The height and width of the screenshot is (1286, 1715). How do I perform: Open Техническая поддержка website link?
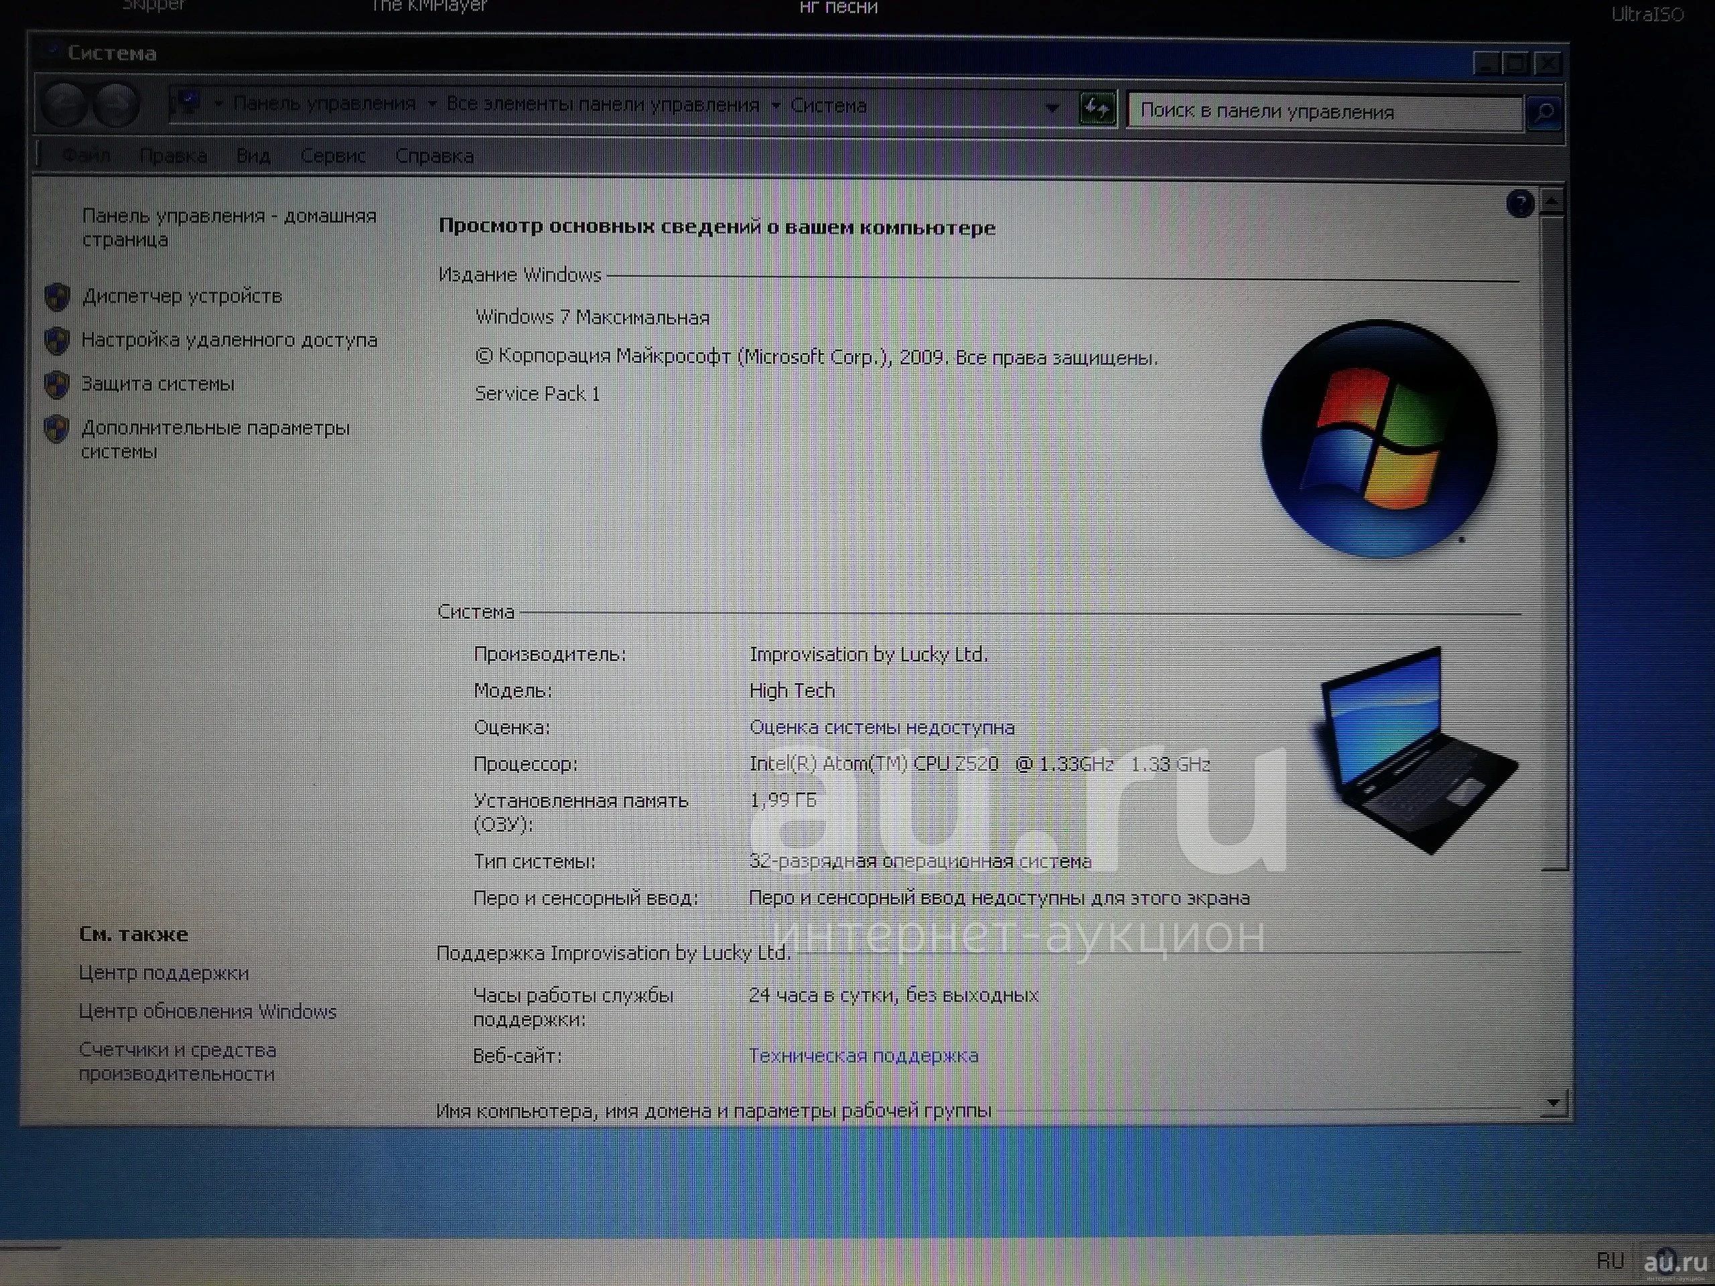pos(863,1055)
